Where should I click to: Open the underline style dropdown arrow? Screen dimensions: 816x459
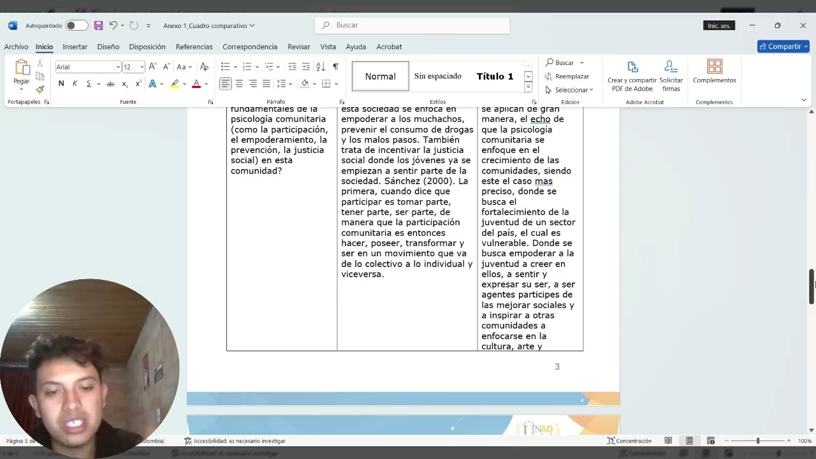pyautogui.click(x=98, y=84)
